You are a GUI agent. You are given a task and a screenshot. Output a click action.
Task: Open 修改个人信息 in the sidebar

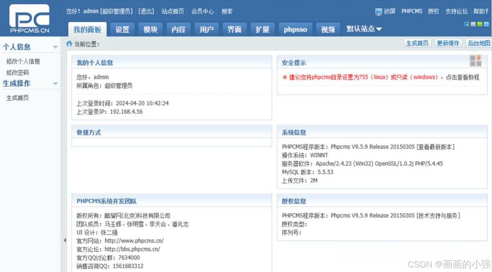coord(23,61)
